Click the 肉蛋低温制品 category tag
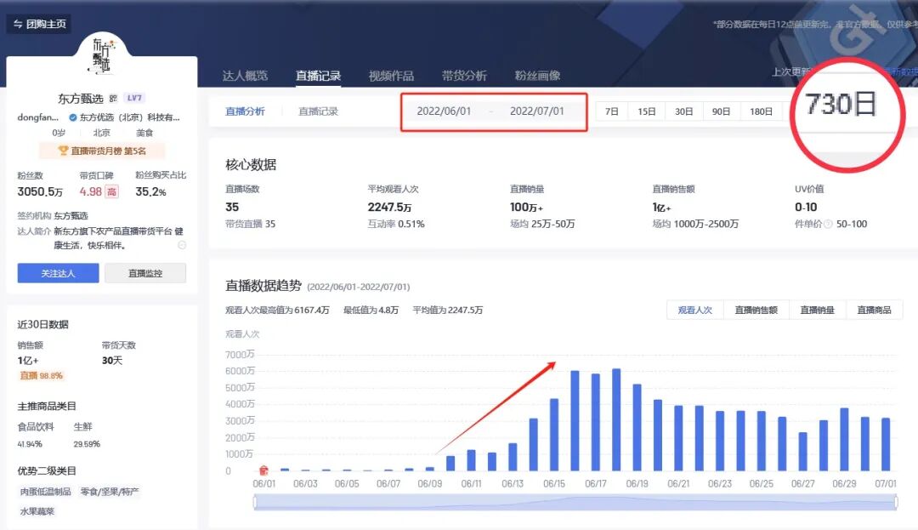 pos(46,492)
